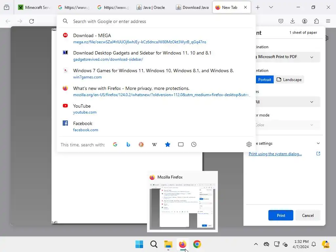
Task: Select Landscape orientation
Action: [x=289, y=79]
